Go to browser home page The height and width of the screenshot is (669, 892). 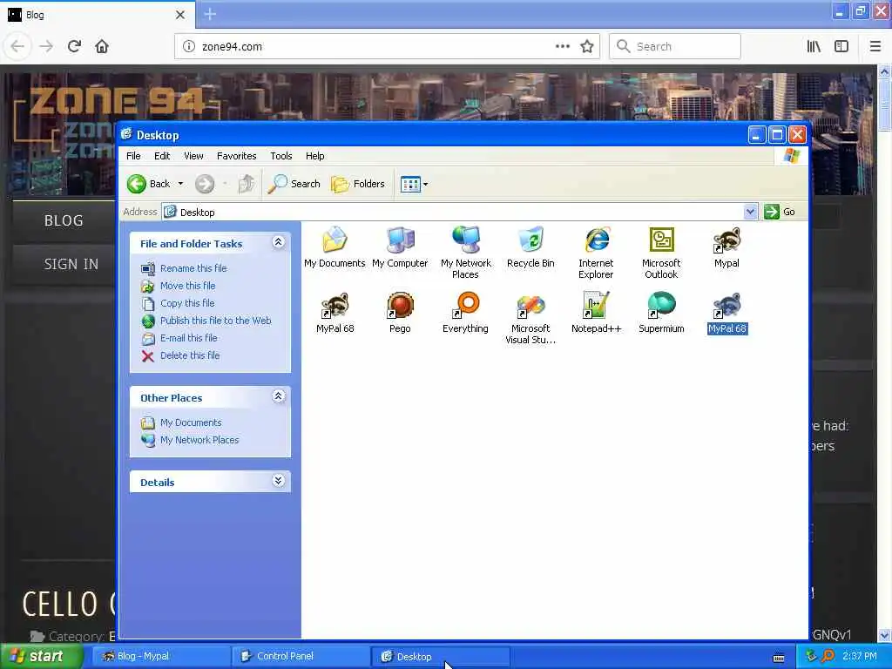point(102,46)
